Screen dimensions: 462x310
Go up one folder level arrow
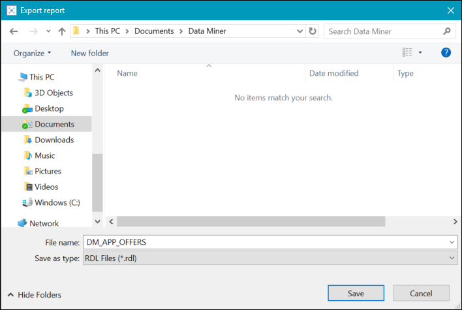(x=61, y=31)
